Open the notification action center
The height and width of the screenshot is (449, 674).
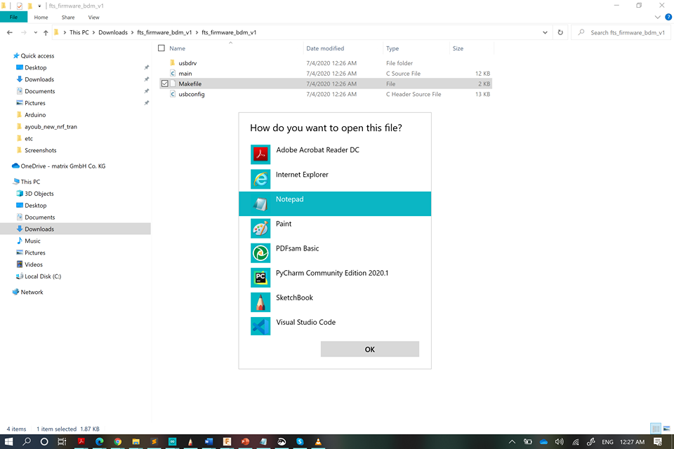[x=657, y=442]
